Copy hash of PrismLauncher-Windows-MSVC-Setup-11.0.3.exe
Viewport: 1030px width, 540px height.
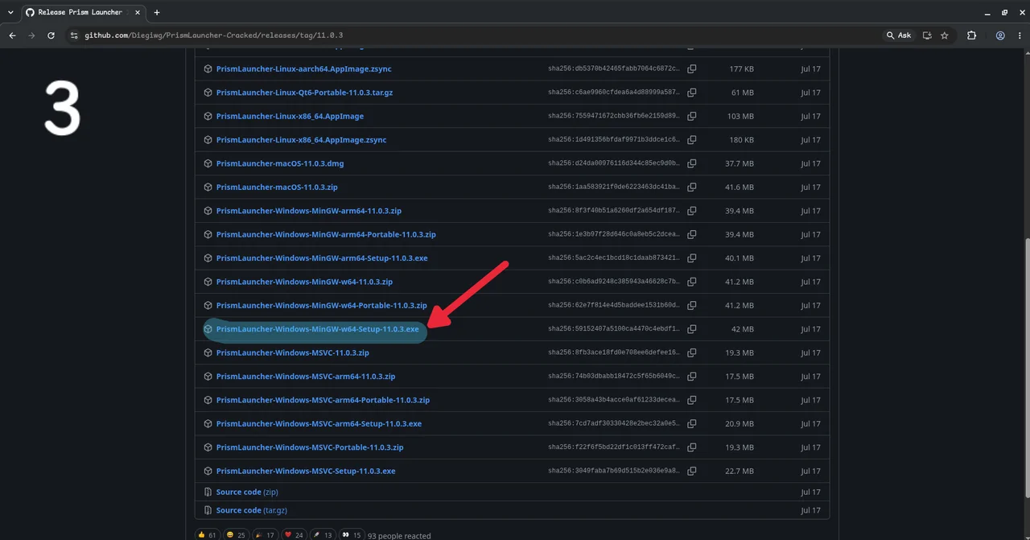[692, 471]
